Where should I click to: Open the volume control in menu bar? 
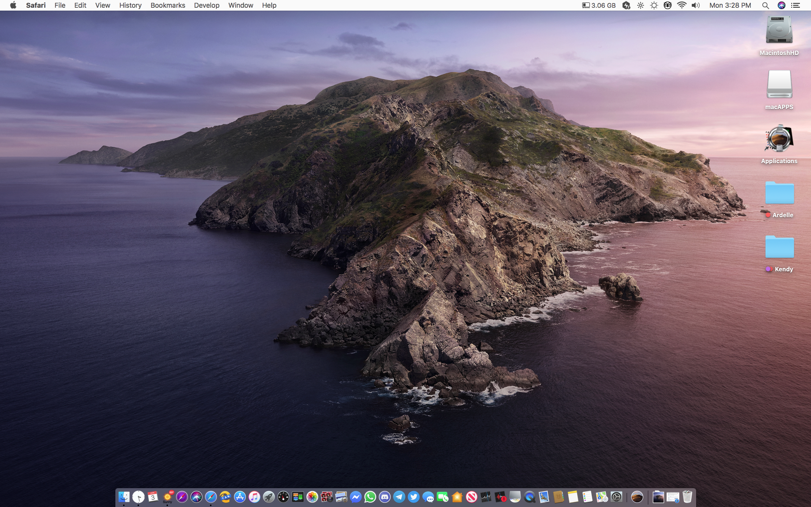tap(696, 5)
